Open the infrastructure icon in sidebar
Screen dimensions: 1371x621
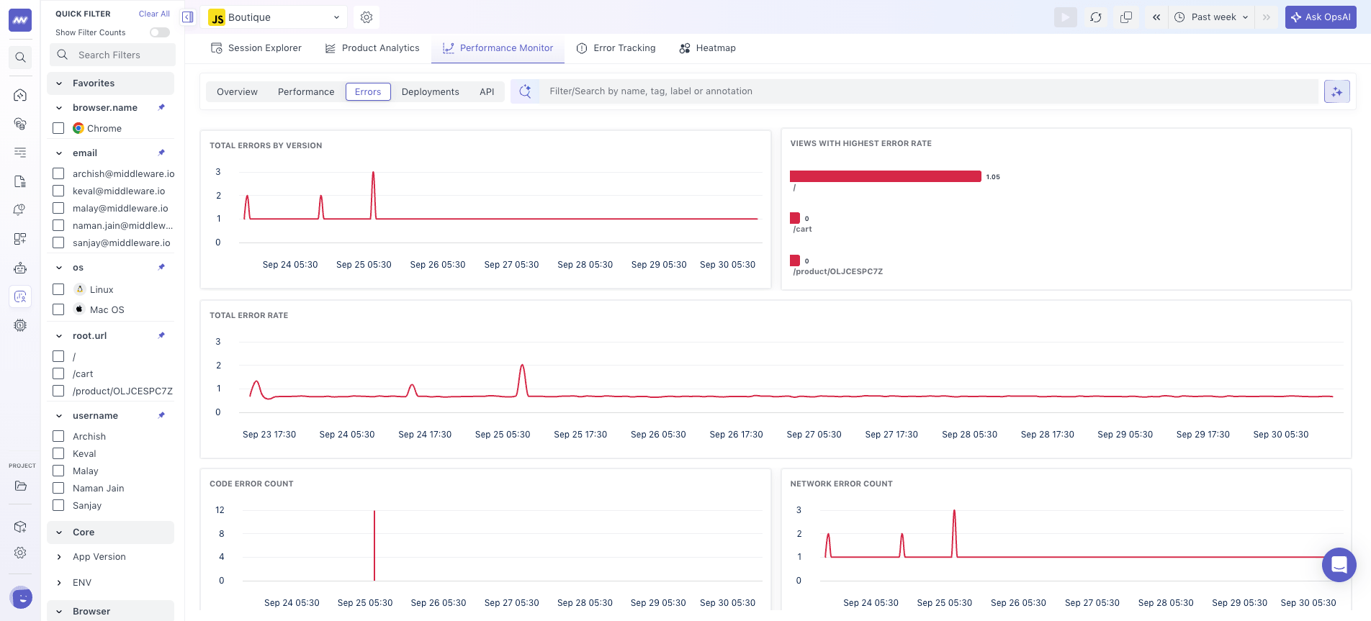pos(20,124)
